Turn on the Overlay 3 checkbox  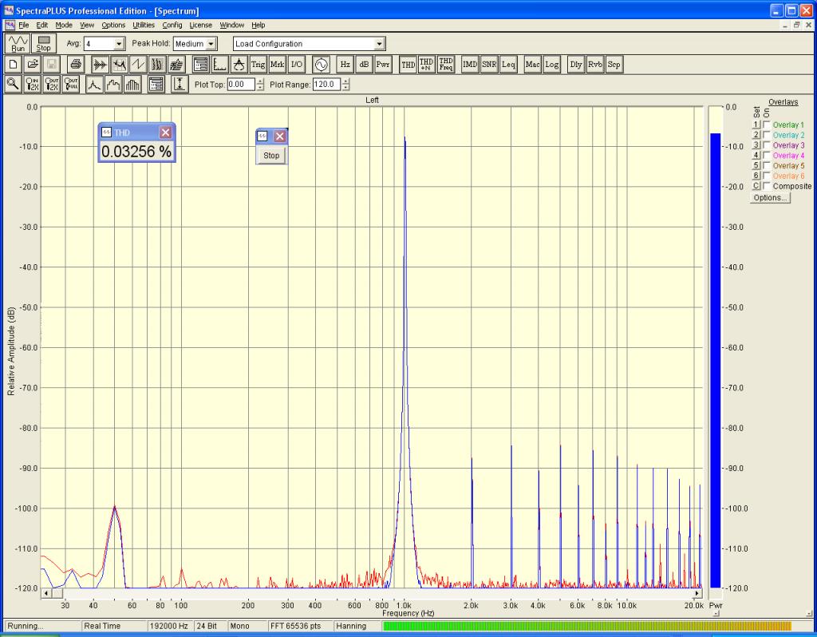coord(767,145)
